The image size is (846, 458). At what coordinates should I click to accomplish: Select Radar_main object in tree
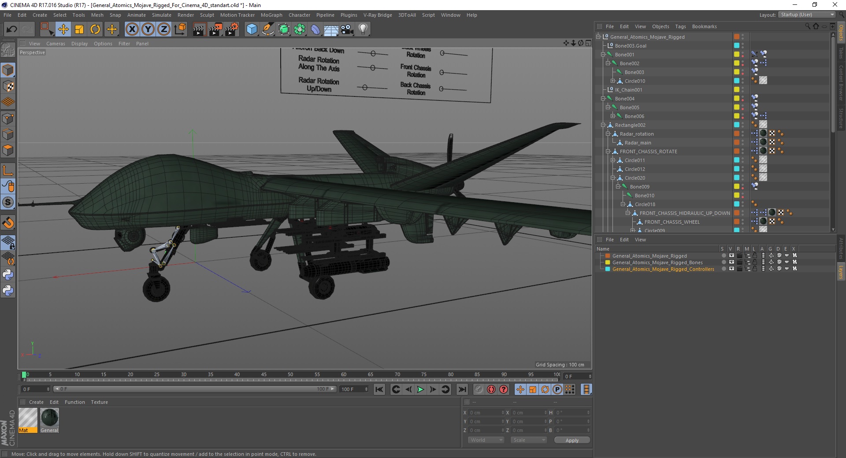(638, 143)
